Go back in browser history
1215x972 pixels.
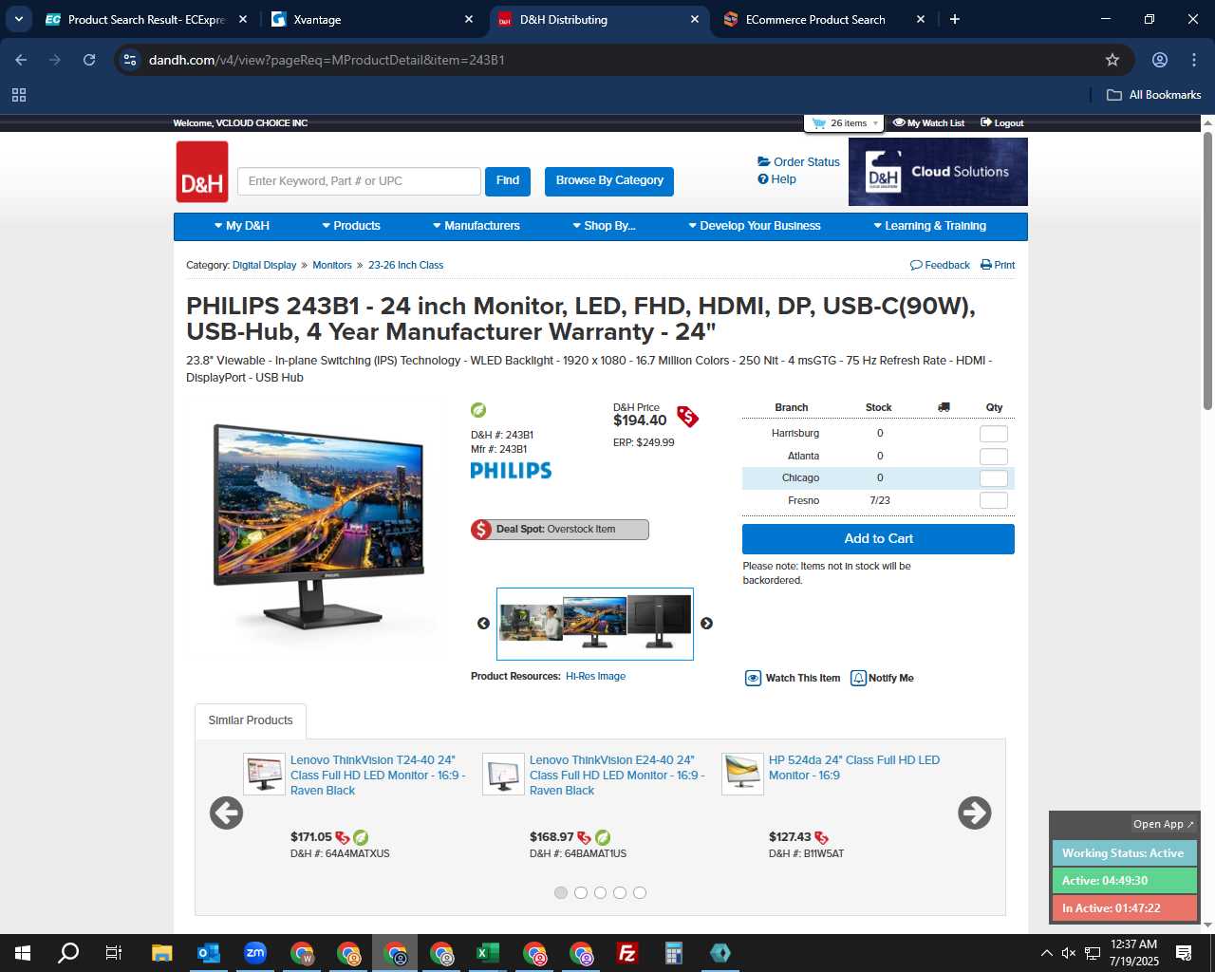click(x=21, y=60)
